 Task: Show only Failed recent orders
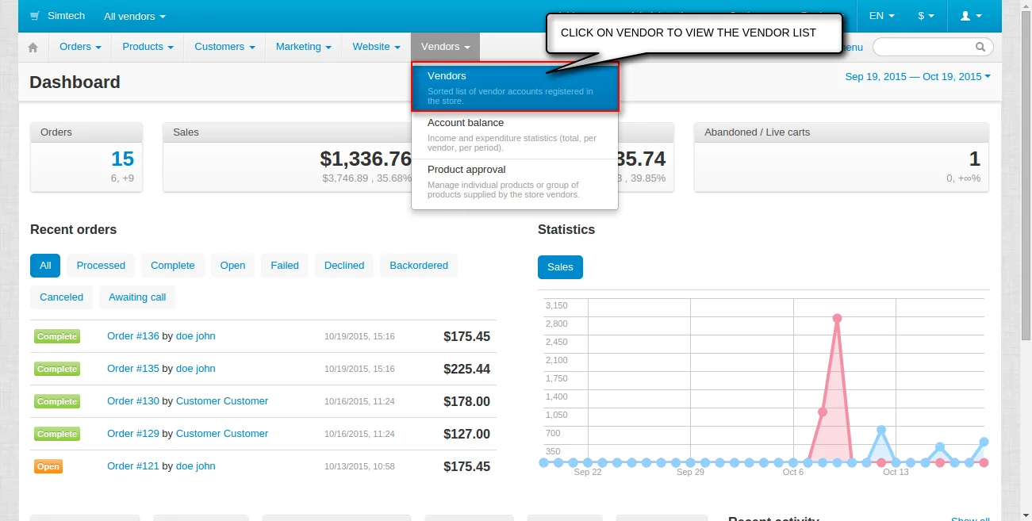[285, 266]
